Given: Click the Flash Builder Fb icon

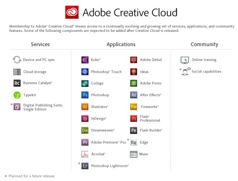Looking at the screenshot, I should coord(134,131).
